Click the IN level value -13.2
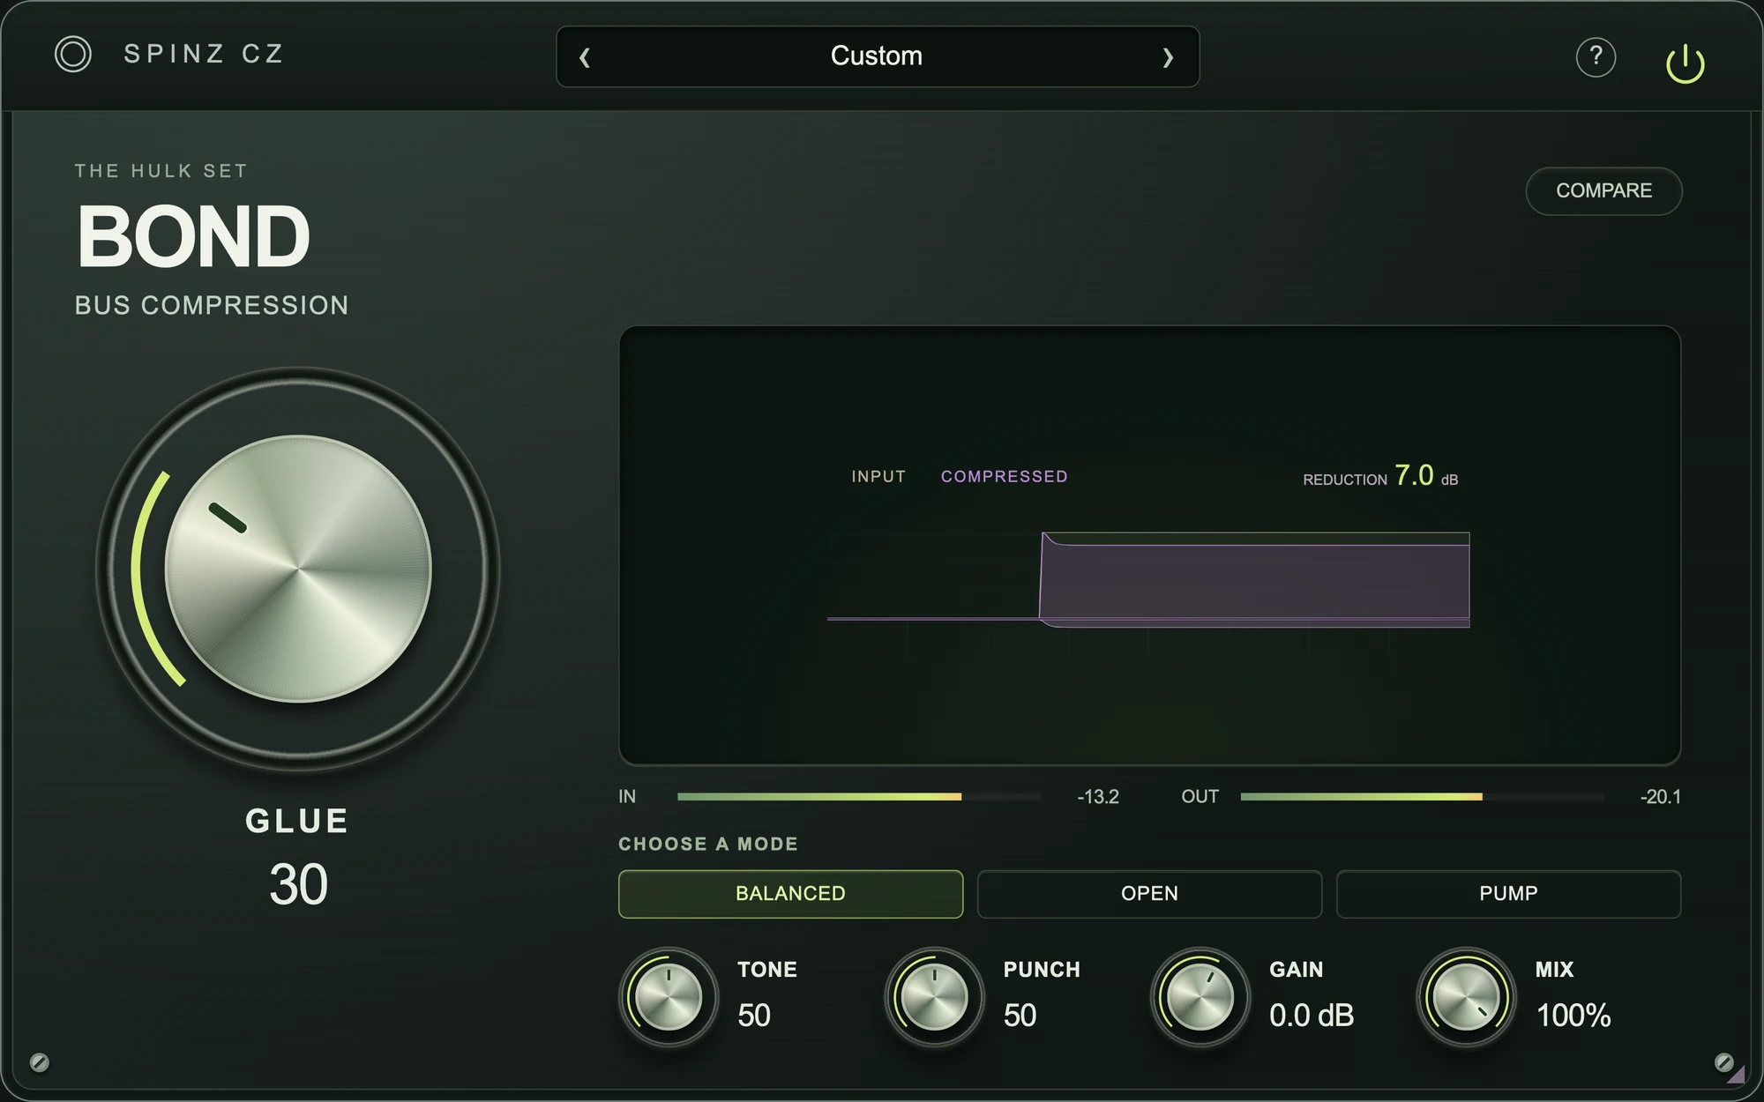The width and height of the screenshot is (1764, 1102). 1098,796
